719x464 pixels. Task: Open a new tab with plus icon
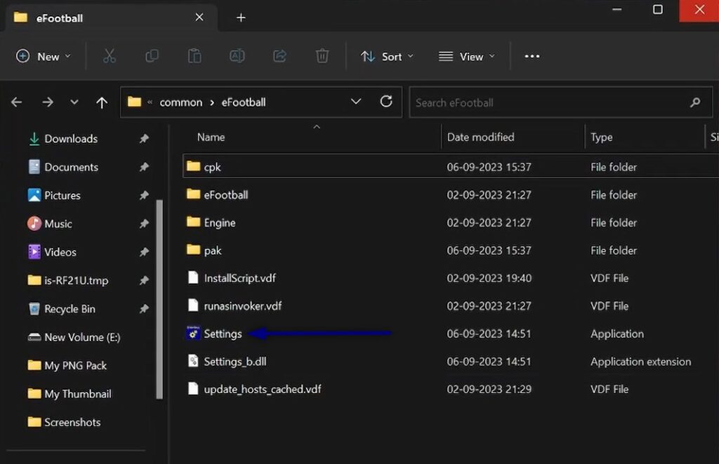pos(241,18)
